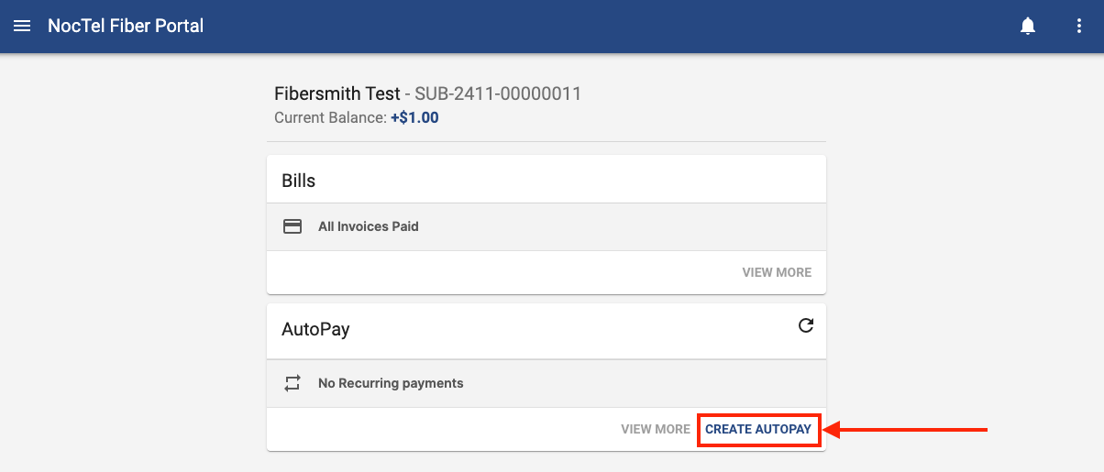Screen dimensions: 1104x472
Task: Click the Bills card heading
Action: point(299,181)
